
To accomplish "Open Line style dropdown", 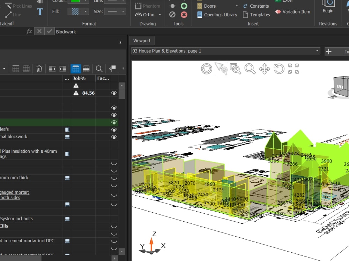I will click(123, 1).
